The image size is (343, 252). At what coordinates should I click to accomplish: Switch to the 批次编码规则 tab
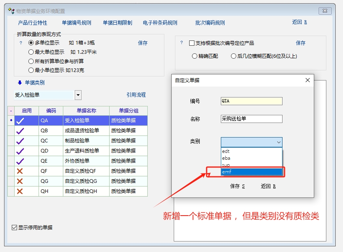[x=210, y=23]
